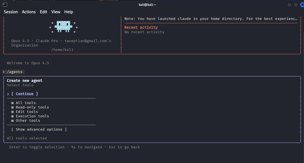Open the Actions menu
The height and width of the screenshot is (163, 304).
click(x=29, y=12)
